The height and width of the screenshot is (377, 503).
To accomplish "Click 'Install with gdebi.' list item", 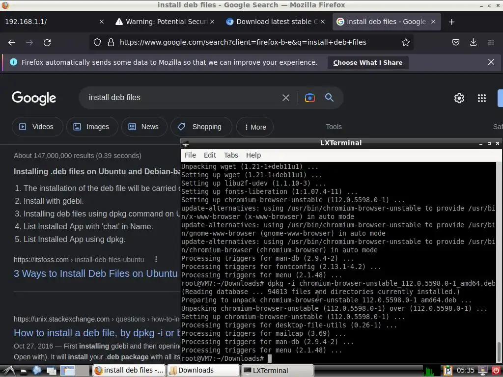I will coord(53,201).
